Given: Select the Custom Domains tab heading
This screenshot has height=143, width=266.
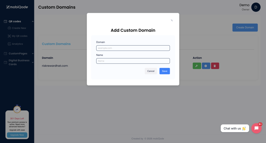Looking at the screenshot, I should click(56, 44).
